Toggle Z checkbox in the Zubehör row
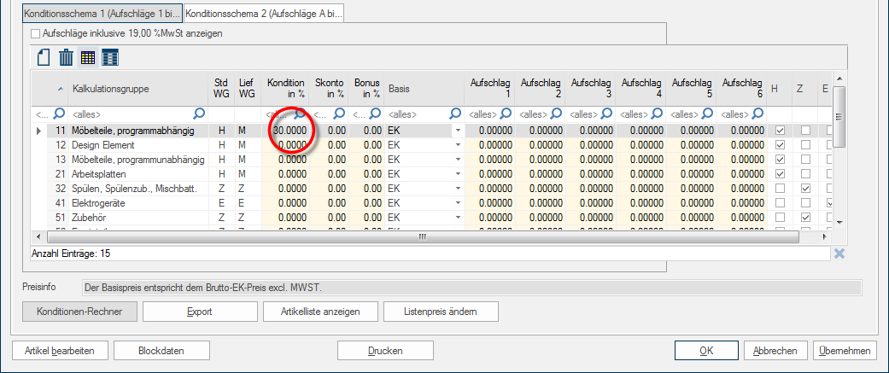The width and height of the screenshot is (889, 373). [805, 218]
